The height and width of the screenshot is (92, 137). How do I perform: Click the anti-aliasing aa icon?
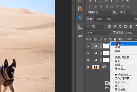(x=115, y=12)
